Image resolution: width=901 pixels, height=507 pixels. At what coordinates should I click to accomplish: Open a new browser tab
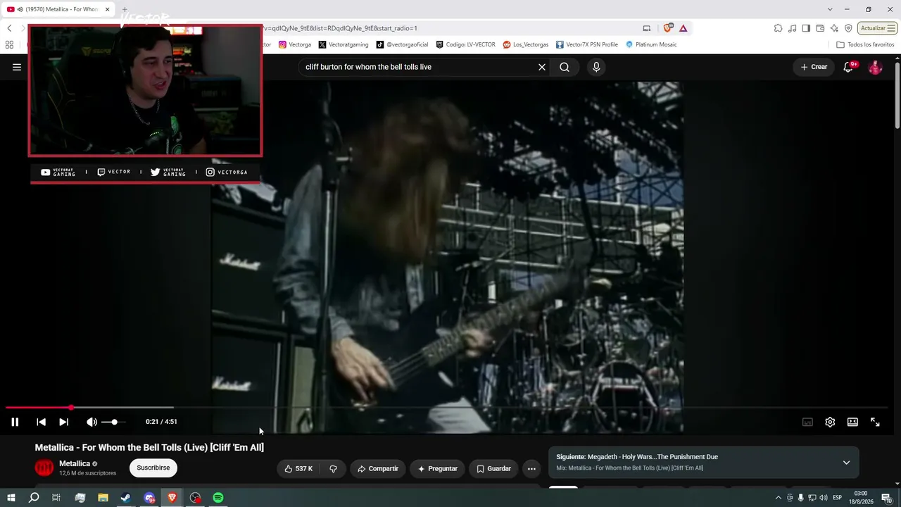(x=125, y=9)
